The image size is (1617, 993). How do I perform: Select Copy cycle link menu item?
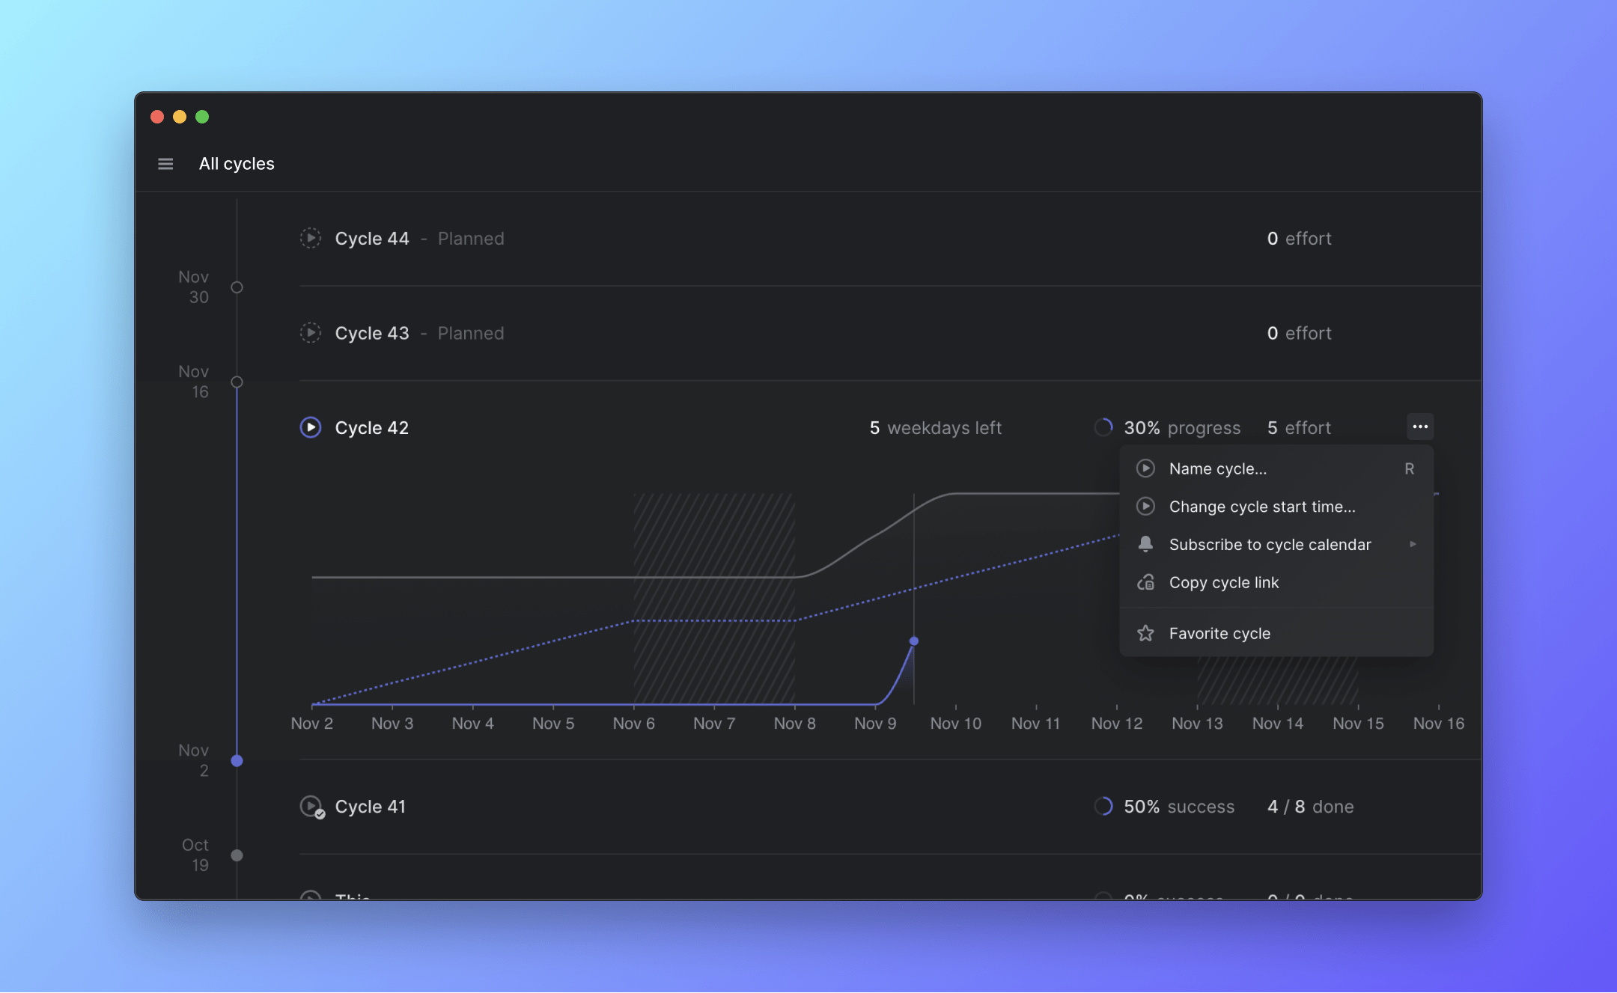coord(1223,582)
